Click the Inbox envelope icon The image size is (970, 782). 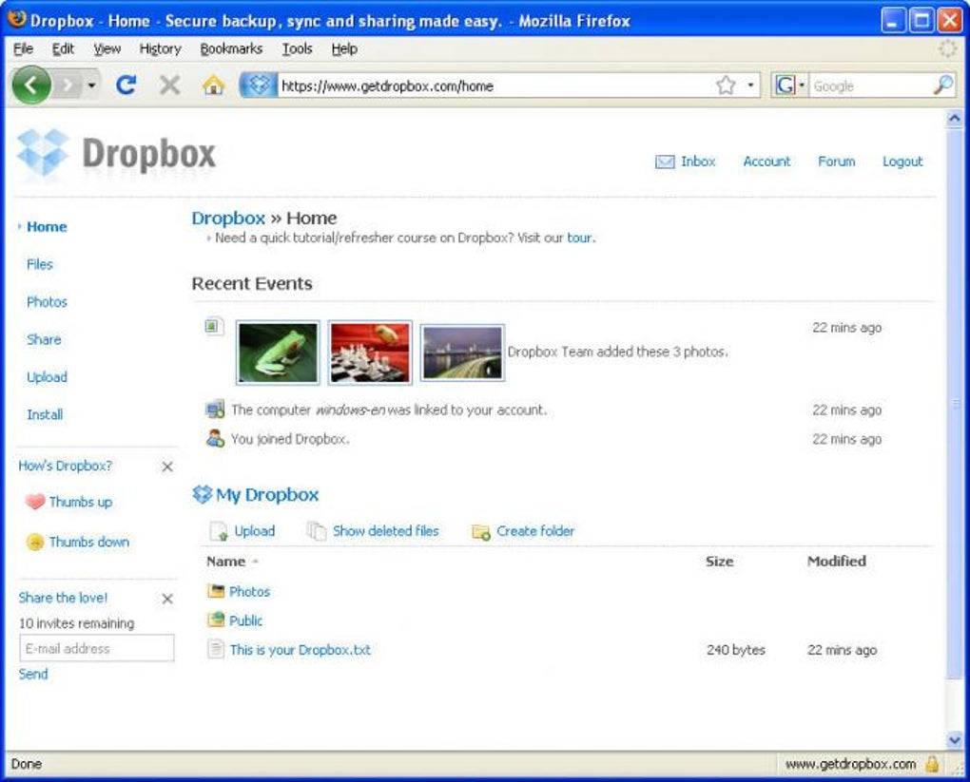coord(665,162)
